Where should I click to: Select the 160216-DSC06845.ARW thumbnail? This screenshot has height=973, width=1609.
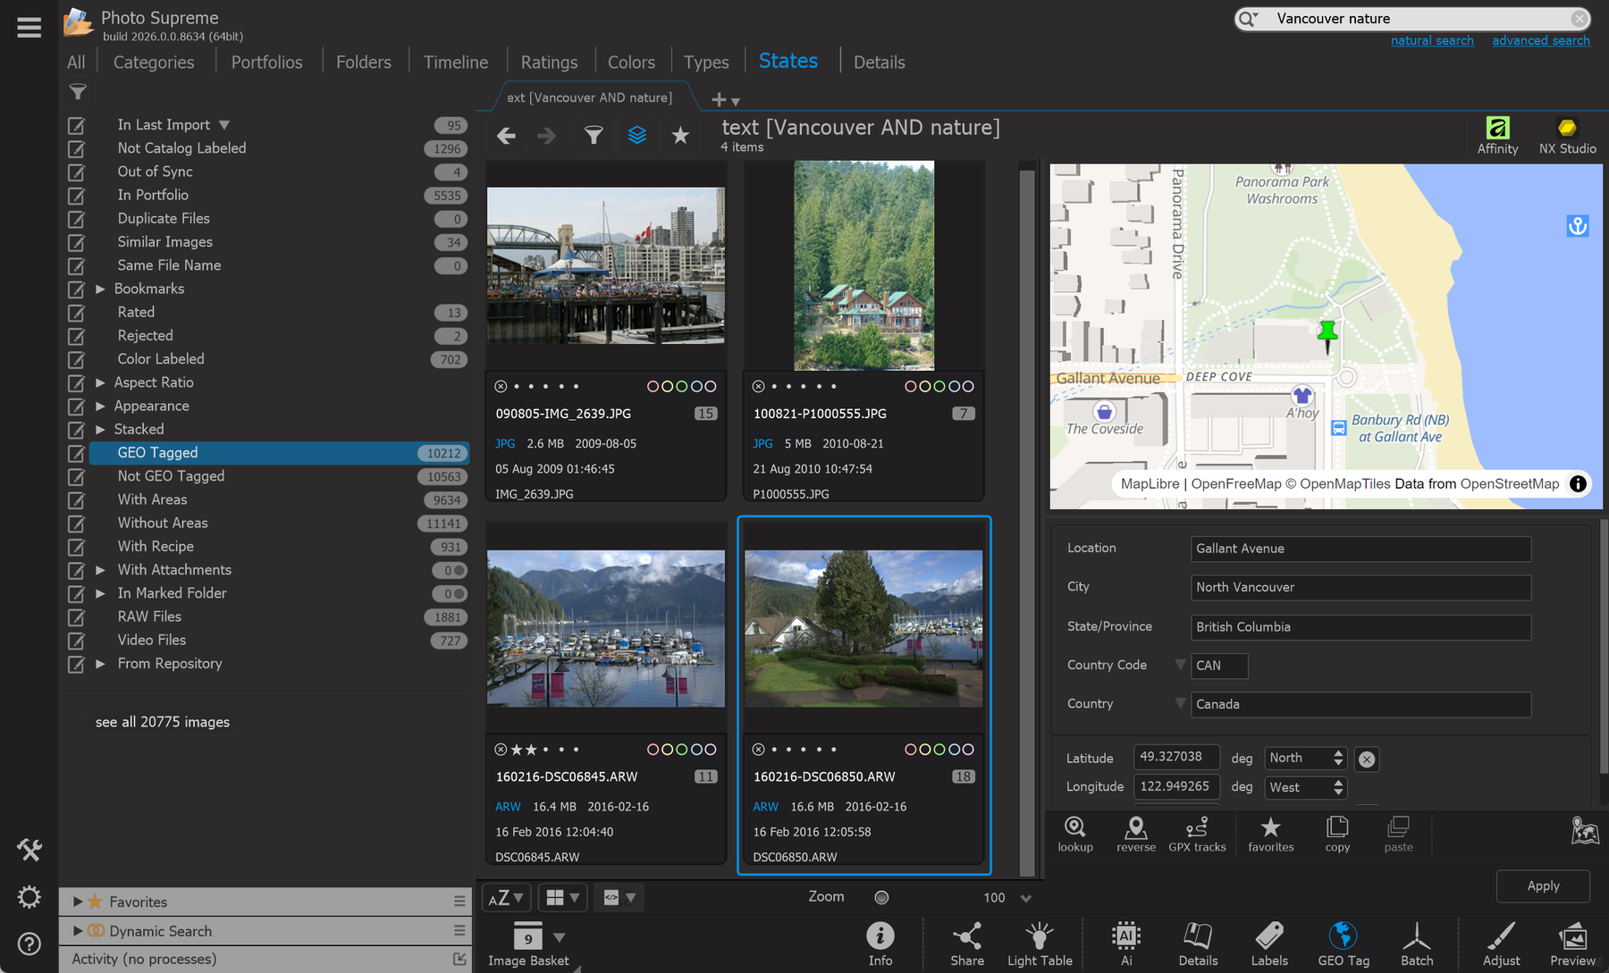pos(606,628)
